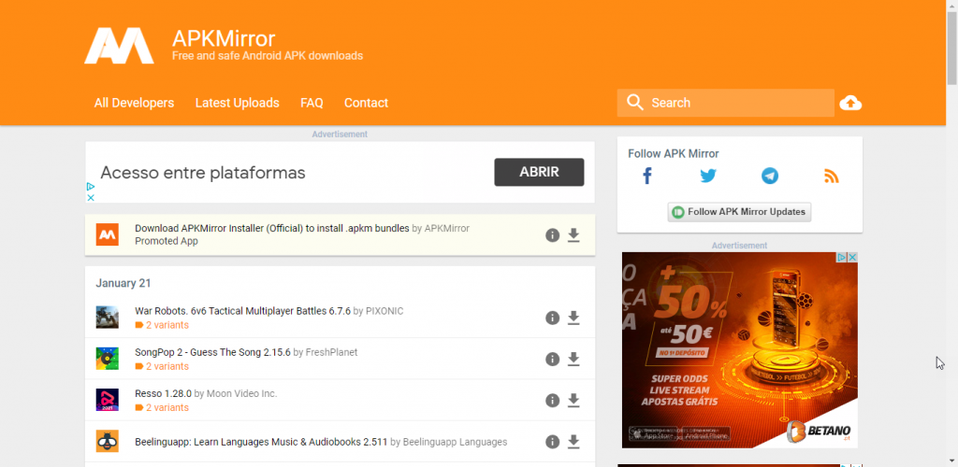Open the All Developers menu item
958x467 pixels.
coord(134,103)
